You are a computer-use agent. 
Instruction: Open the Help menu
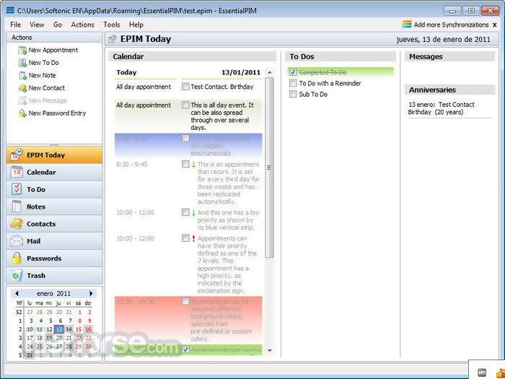click(136, 25)
